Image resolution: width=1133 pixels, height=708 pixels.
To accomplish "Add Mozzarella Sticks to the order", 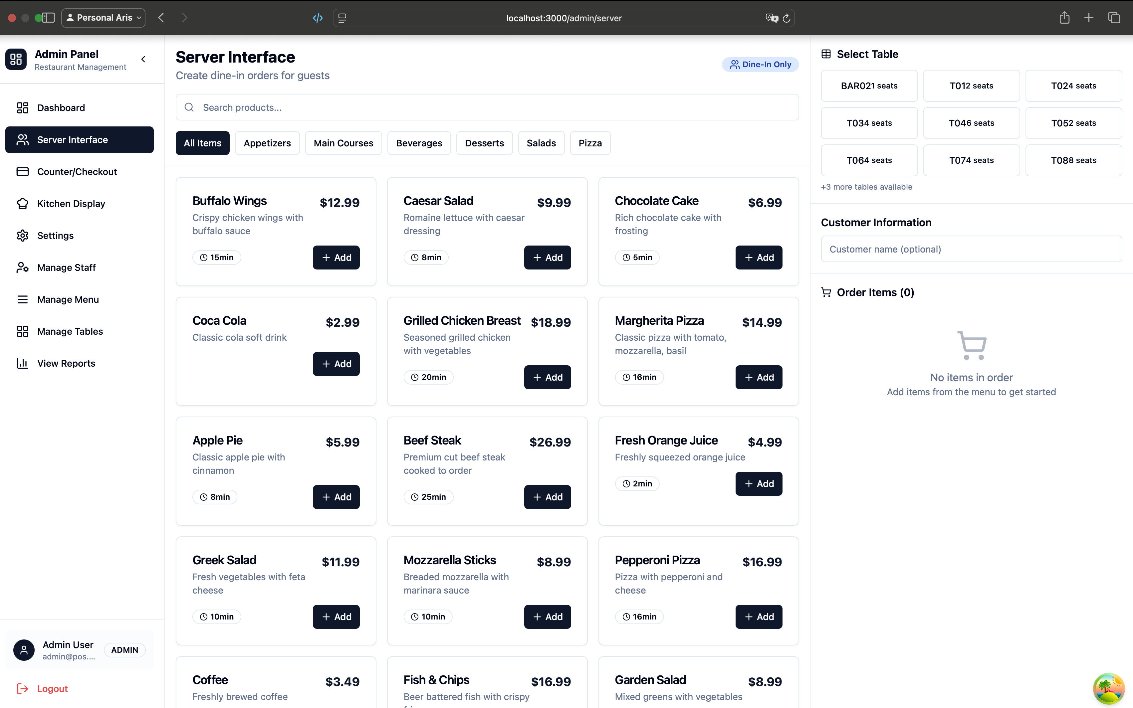I will tap(548, 617).
